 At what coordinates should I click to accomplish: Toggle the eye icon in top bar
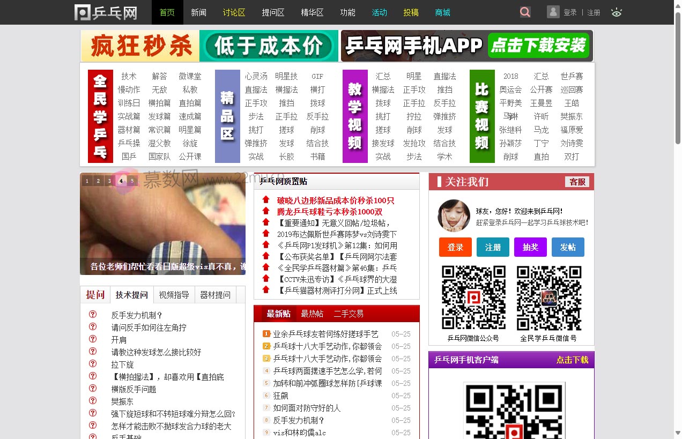coord(617,12)
